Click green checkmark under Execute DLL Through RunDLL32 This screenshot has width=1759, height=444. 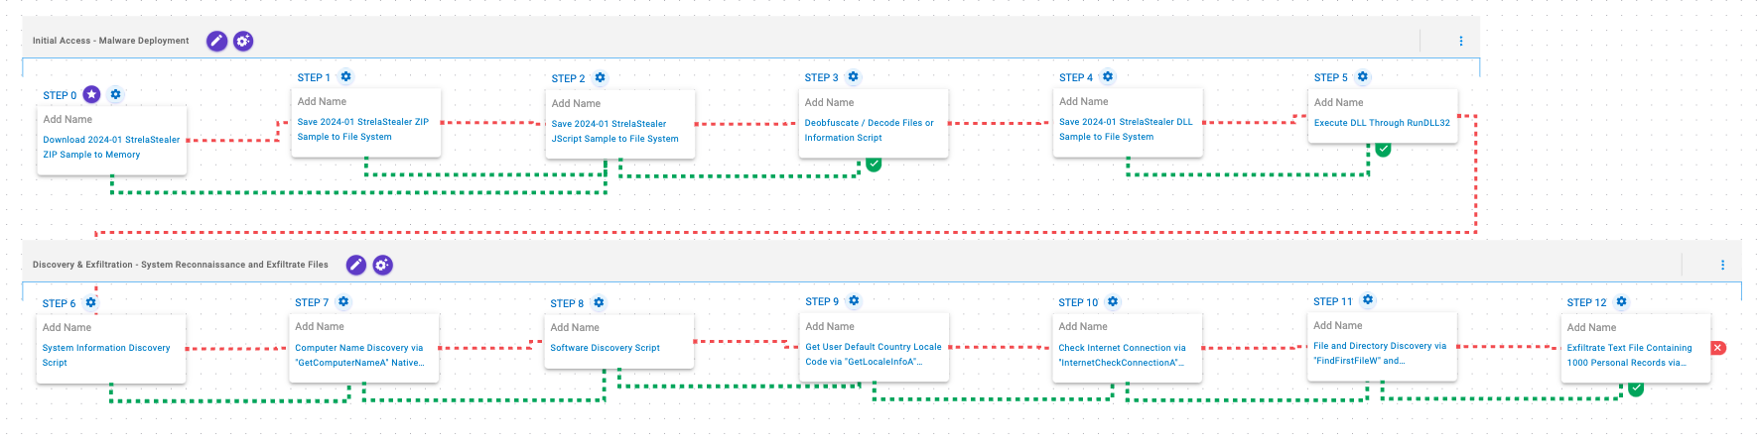point(1383,149)
